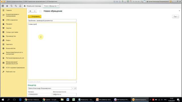The width and height of the screenshot is (182, 102).
Task: Click the Казначейство section icon
Action: tap(3, 48)
